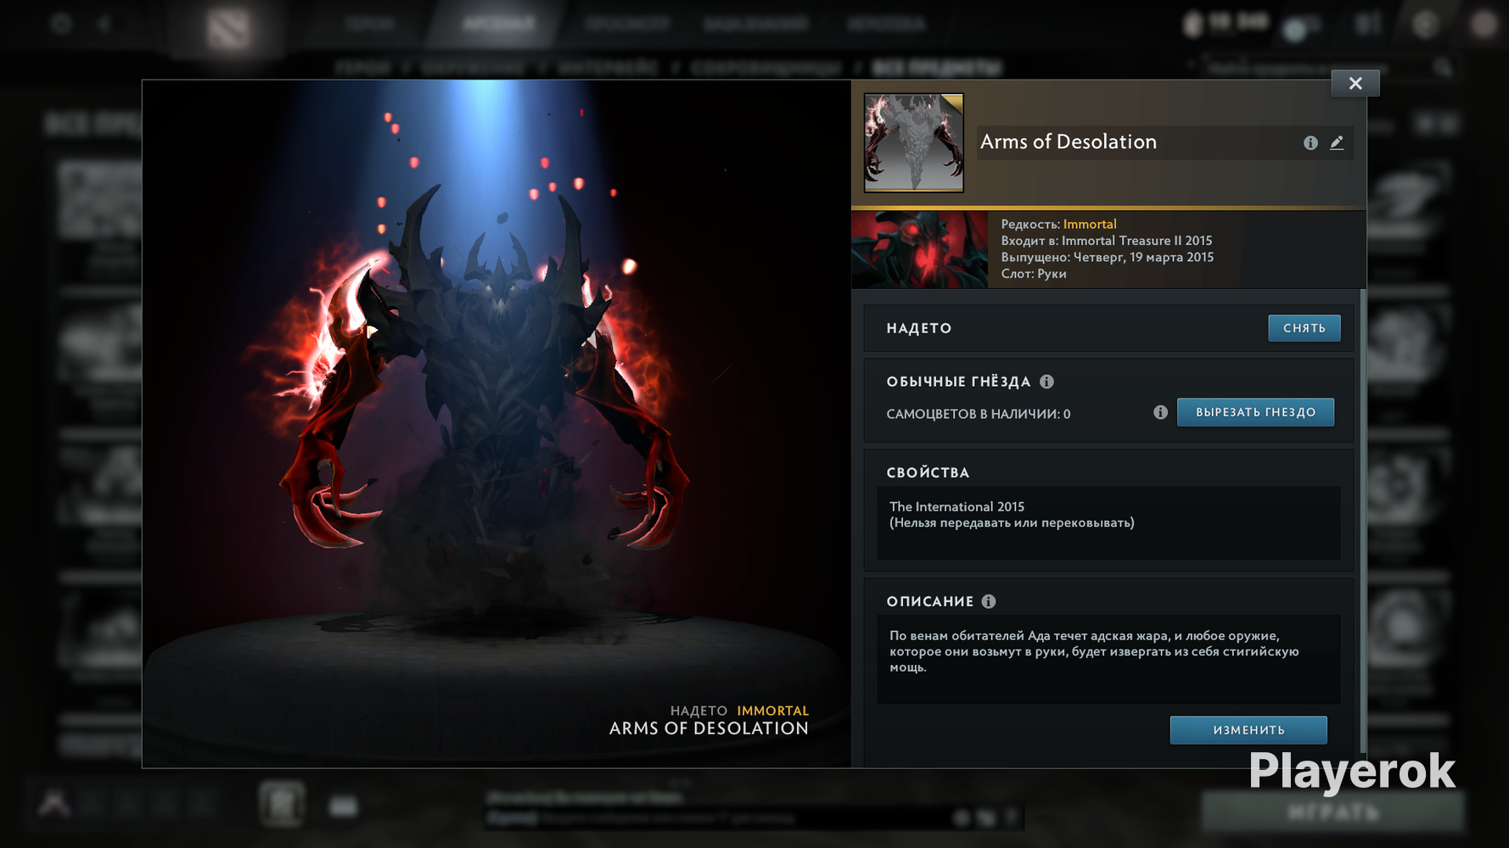The width and height of the screenshot is (1509, 848).
Task: Click the 'Редкость: Immortal' rarity line
Action: point(1058,224)
